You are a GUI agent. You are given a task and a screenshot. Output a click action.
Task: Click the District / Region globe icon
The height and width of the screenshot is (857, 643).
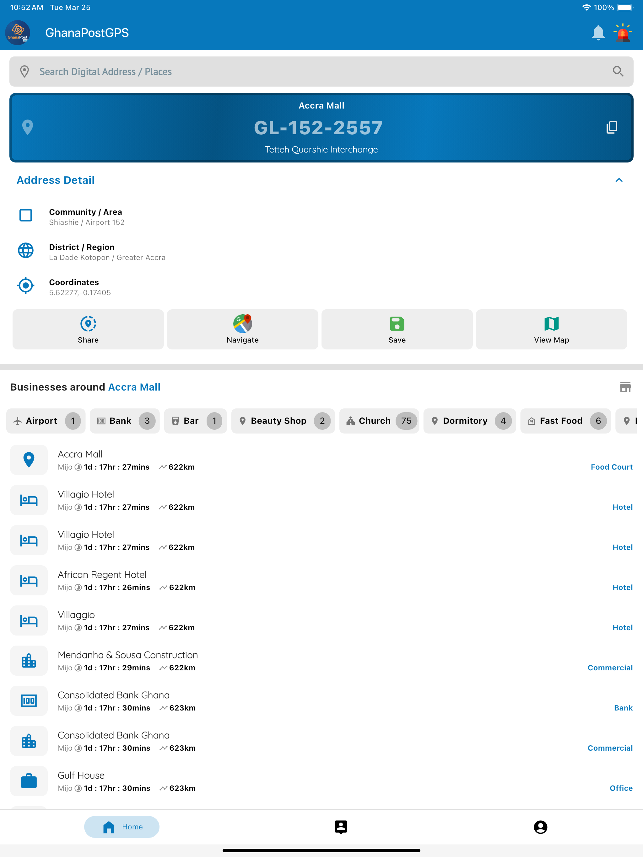click(26, 250)
